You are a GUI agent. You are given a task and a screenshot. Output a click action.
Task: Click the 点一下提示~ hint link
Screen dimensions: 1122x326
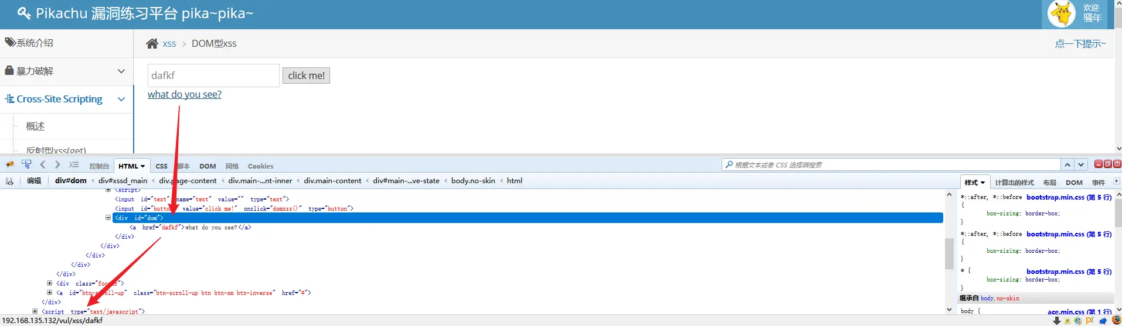[1080, 44]
